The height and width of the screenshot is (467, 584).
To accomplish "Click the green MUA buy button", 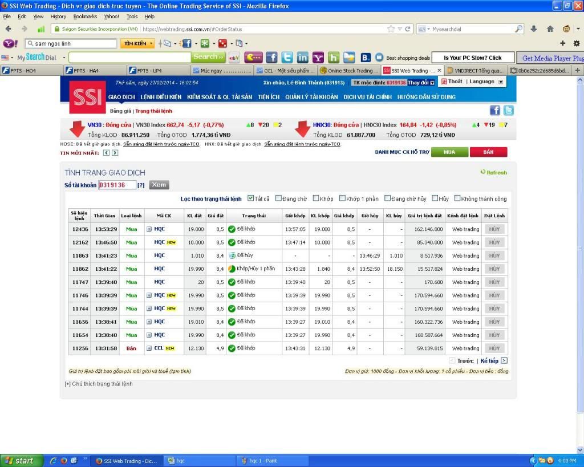I will coord(449,152).
